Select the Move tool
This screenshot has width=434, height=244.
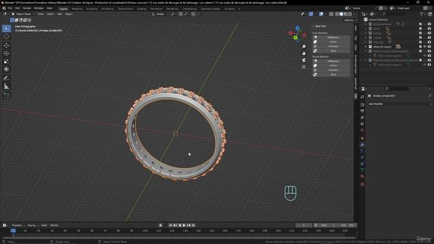click(6, 45)
